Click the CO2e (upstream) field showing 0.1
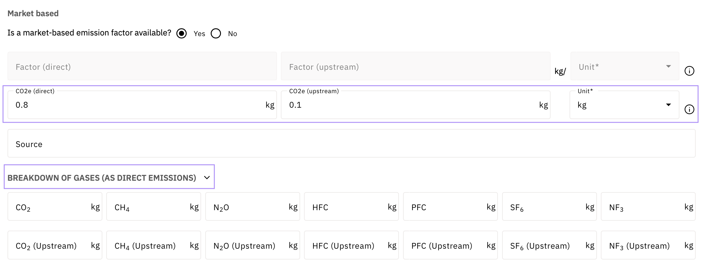Viewport: 705px width, 264px height. [x=412, y=105]
